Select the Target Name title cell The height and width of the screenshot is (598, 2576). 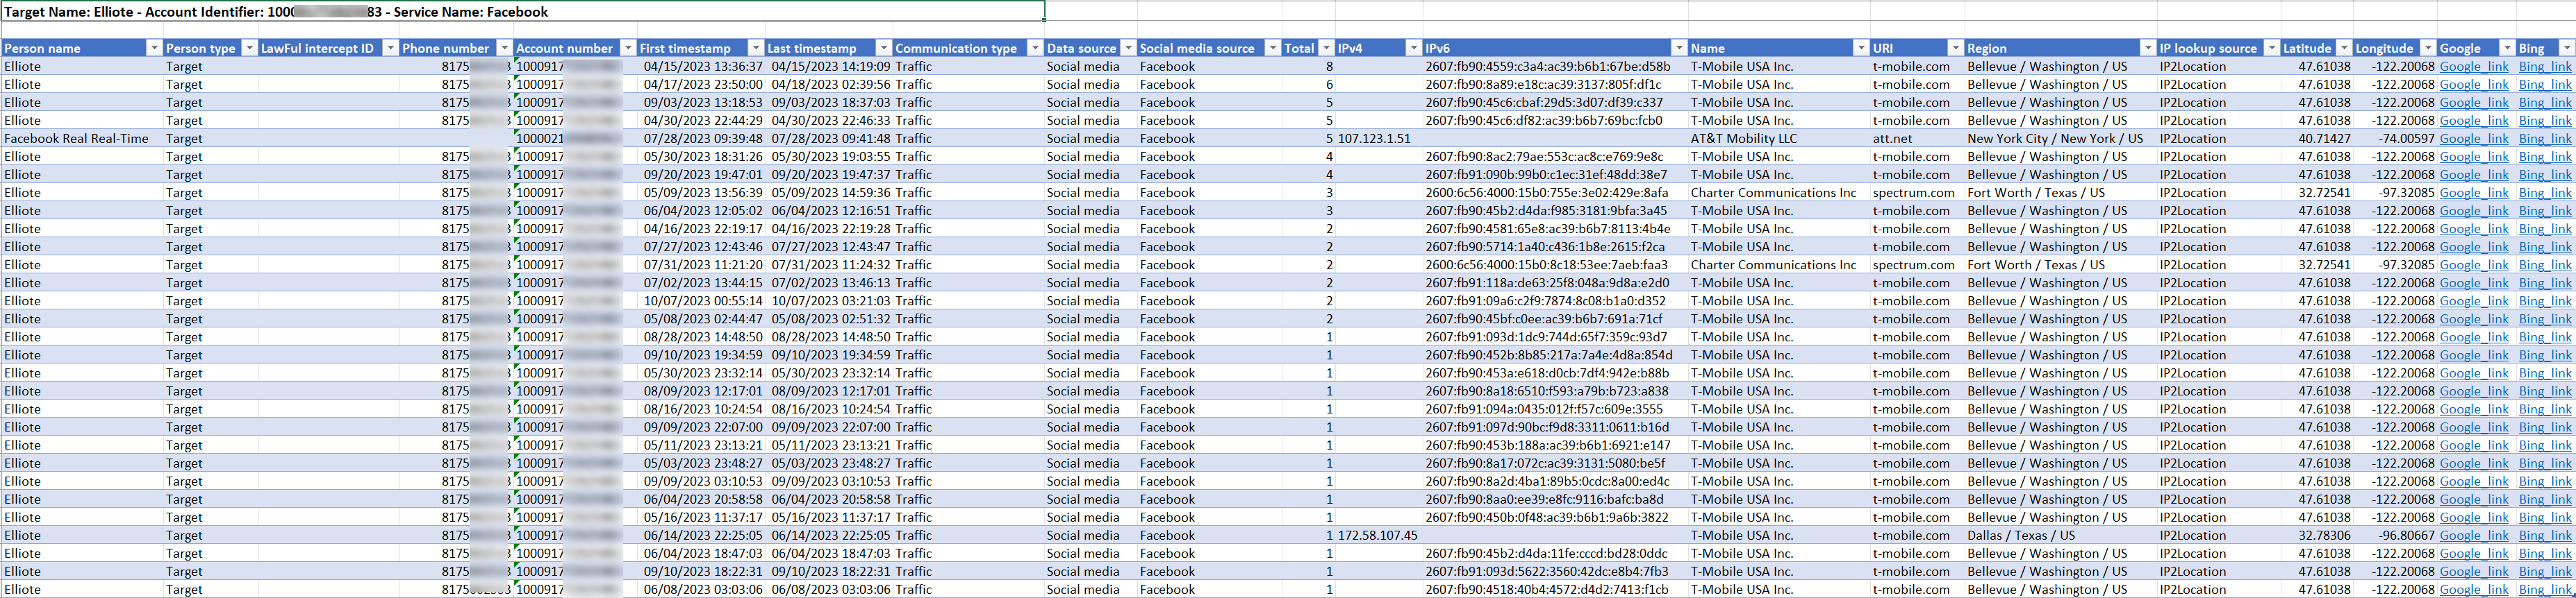coord(522,12)
